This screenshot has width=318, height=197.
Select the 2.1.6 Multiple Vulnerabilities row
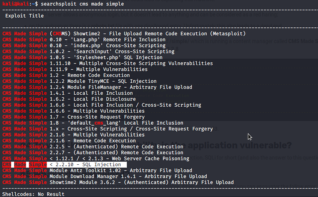pyautogui.click(x=74, y=135)
